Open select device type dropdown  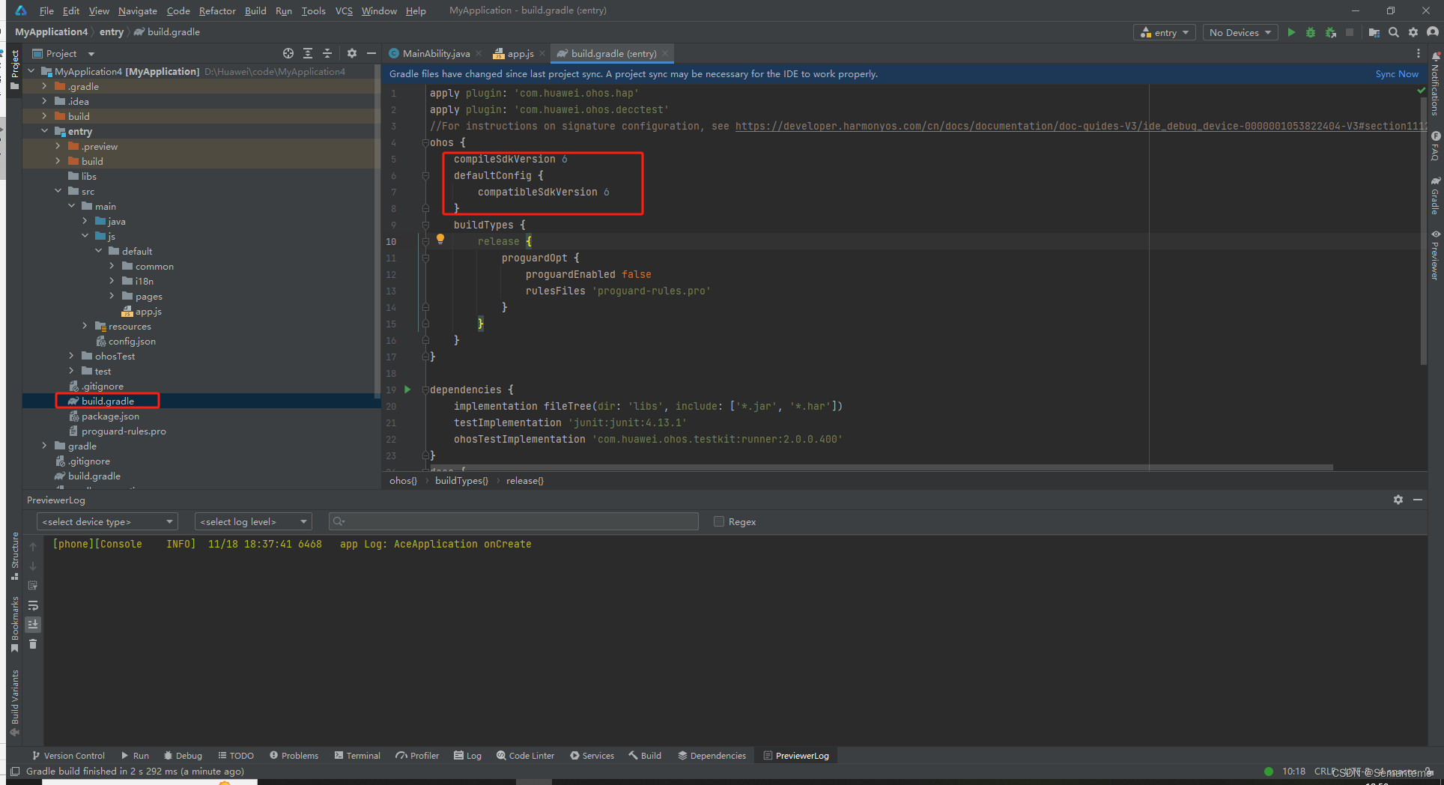107,521
